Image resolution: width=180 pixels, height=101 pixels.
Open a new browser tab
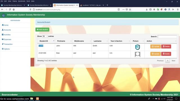[x=107, y=5]
